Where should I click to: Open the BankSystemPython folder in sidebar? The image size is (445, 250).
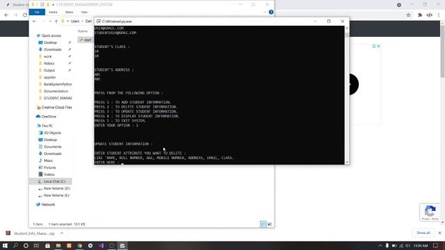(x=58, y=84)
